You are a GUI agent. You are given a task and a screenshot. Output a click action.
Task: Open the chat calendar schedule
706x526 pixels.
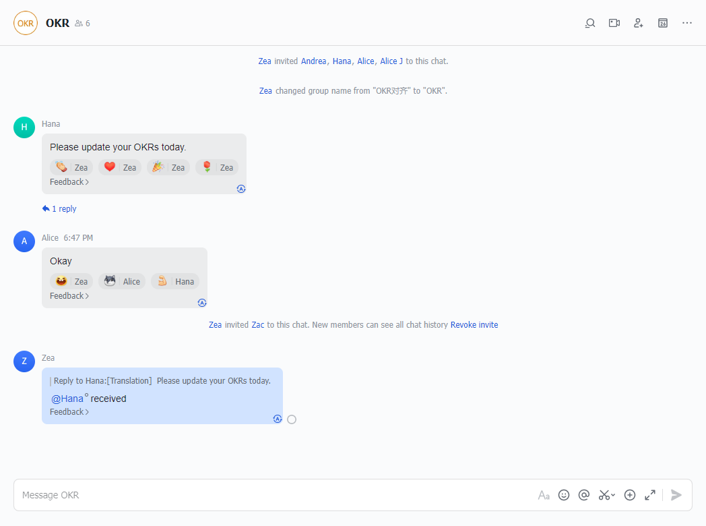click(662, 22)
